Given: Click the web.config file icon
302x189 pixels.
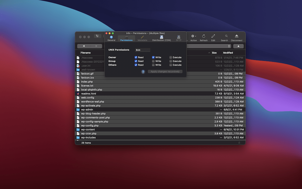Looking at the screenshot, I should pyautogui.click(x=78, y=98).
